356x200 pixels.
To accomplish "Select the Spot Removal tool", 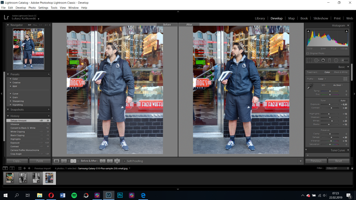I will click(316, 60).
